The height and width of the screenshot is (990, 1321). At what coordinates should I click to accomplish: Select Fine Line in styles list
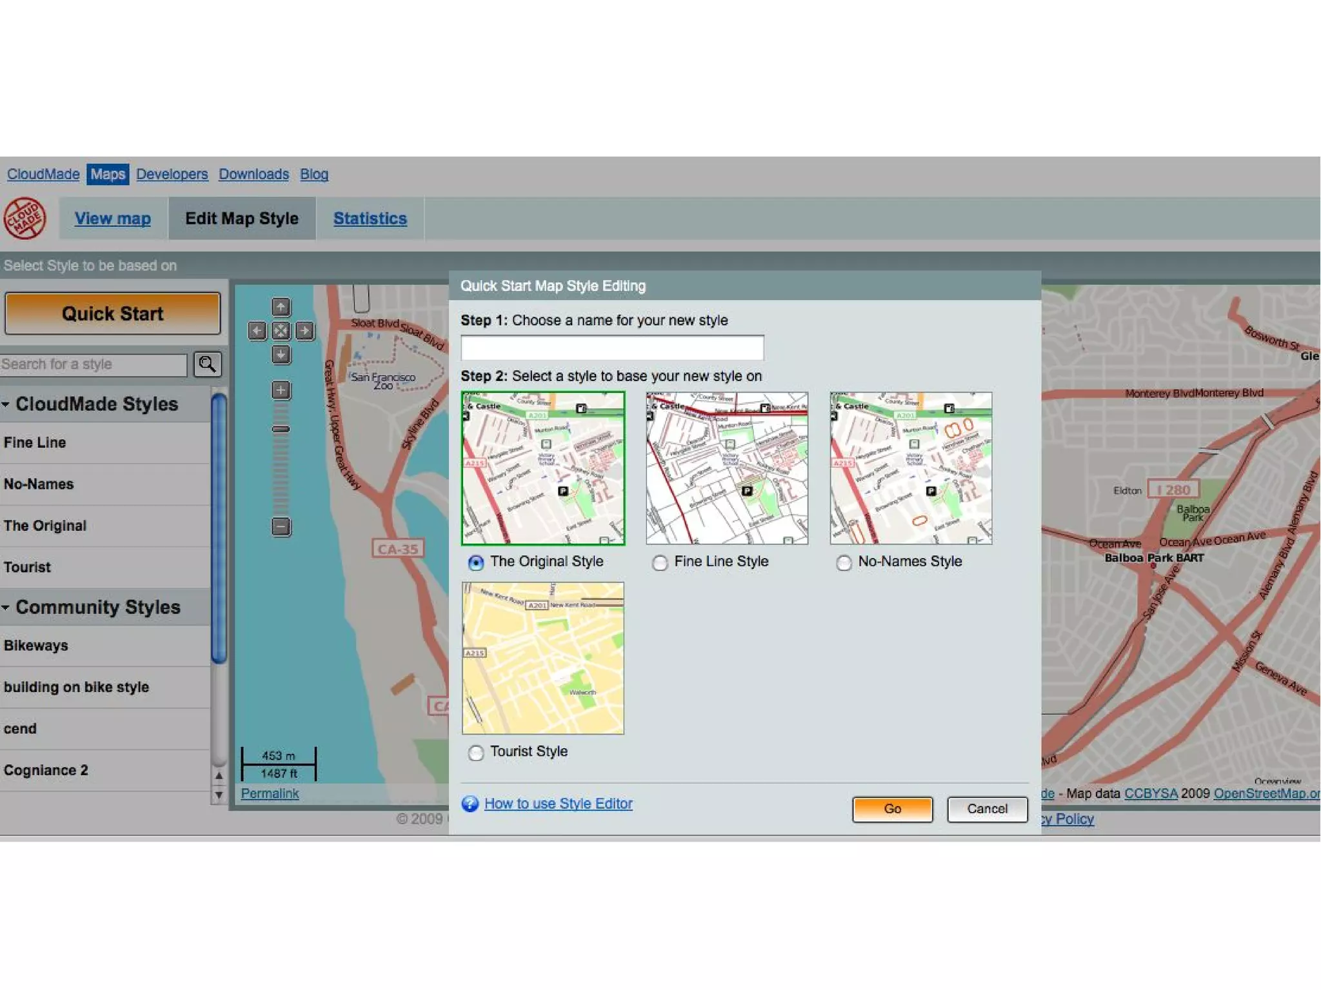[105, 442]
